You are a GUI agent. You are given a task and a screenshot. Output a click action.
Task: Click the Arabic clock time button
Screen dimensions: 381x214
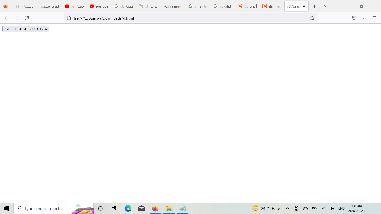[26, 29]
